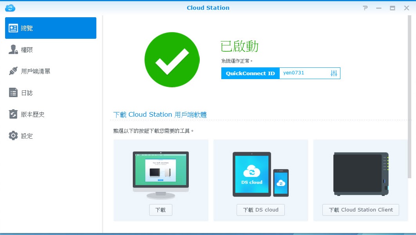This screenshot has height=235, width=416.
Task: Click the 系統運作正常 status text
Action: pos(237,61)
